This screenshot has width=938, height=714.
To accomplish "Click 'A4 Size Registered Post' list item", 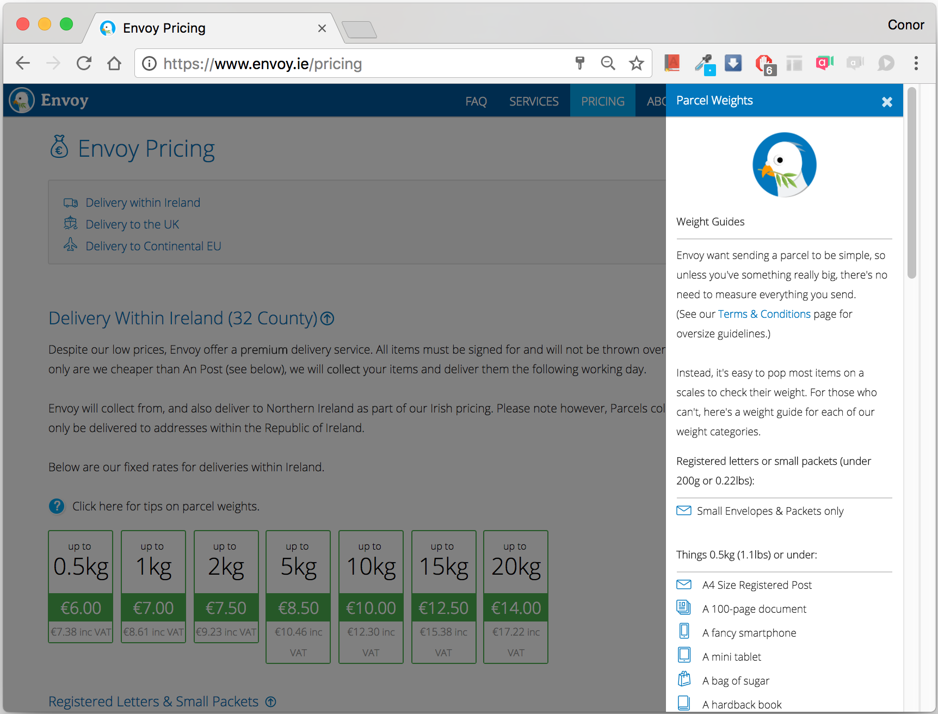I will [757, 585].
